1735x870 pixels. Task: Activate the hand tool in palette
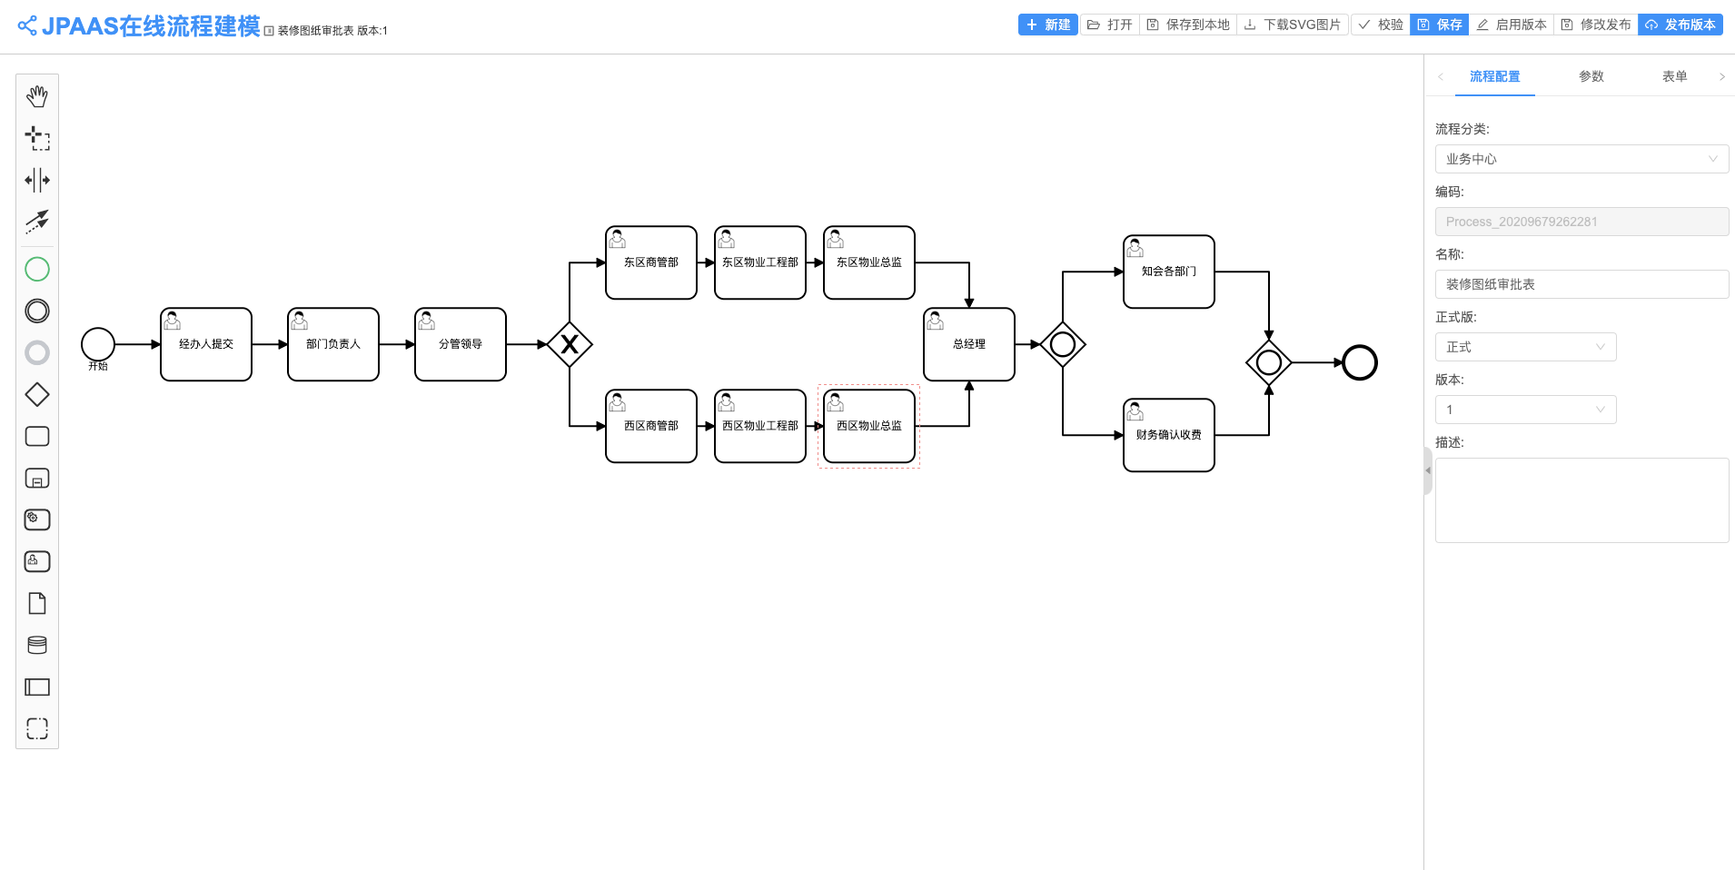37,96
